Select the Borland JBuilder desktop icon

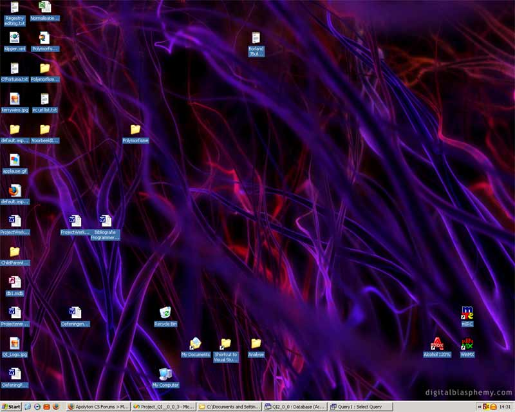coord(256,39)
